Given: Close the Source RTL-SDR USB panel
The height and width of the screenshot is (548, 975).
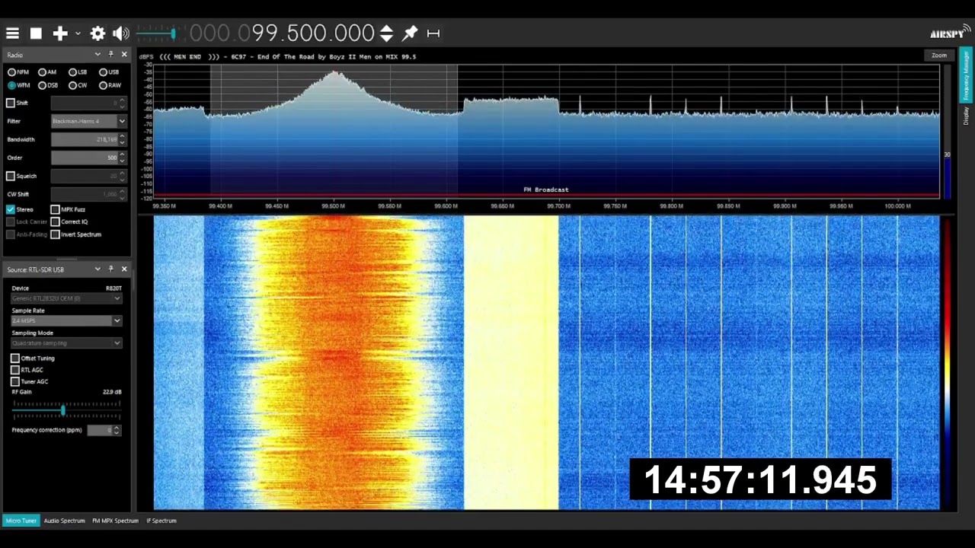Looking at the screenshot, I should 124,269.
